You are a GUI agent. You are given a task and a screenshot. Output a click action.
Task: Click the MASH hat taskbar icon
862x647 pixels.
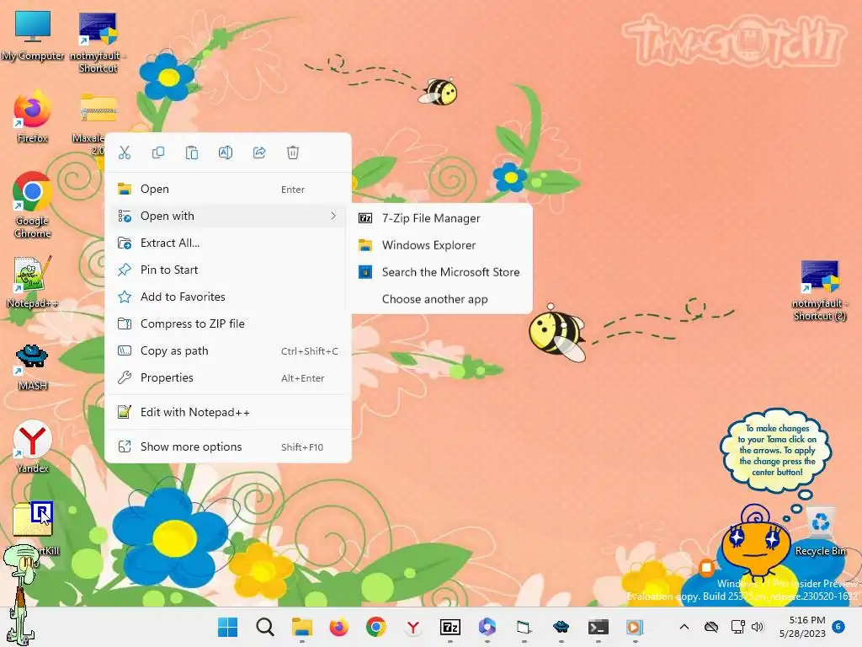561,627
